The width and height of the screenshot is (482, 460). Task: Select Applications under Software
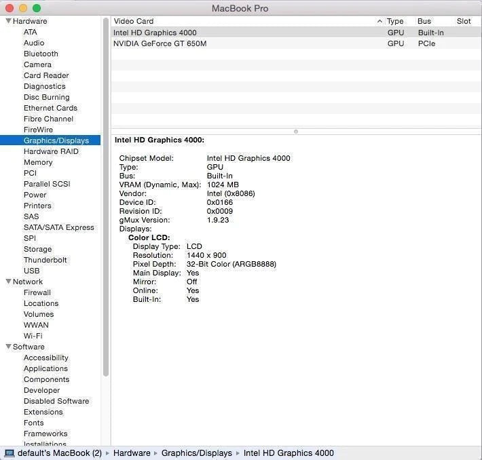pos(45,368)
